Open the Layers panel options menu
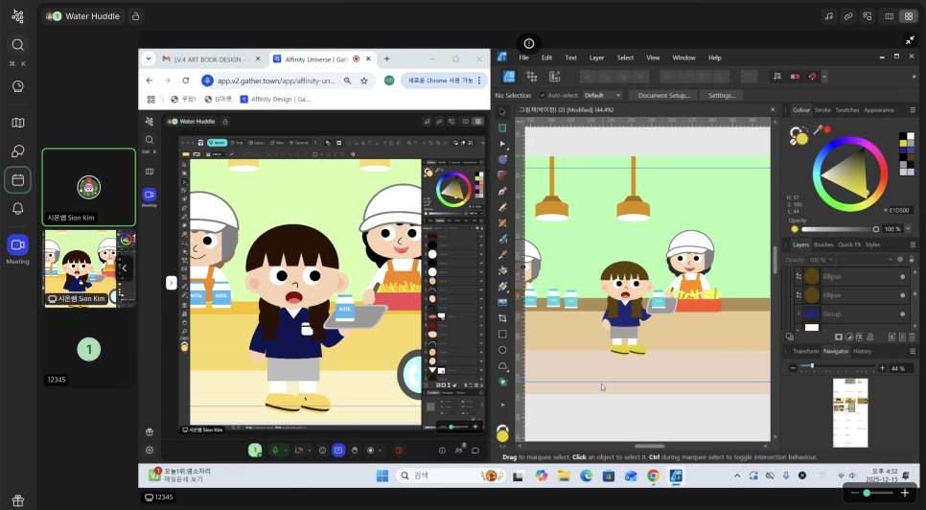 click(x=913, y=244)
